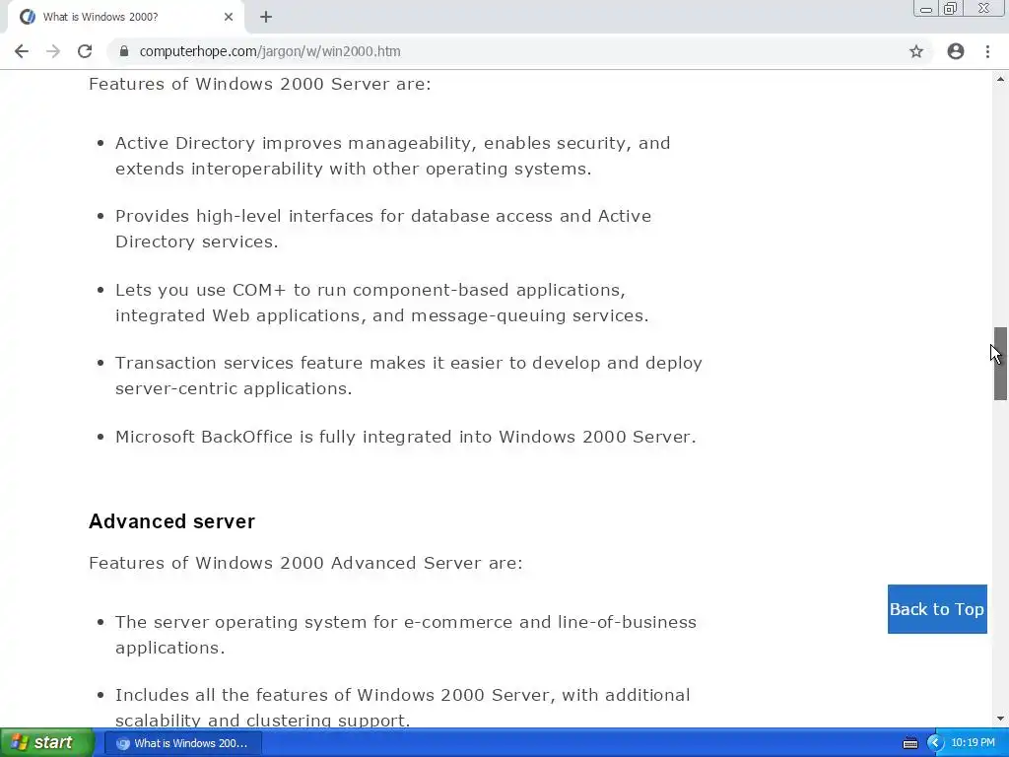1009x757 pixels.
Task: Click text 'Features of Windows 2000 Server are:'
Action: pos(260,84)
